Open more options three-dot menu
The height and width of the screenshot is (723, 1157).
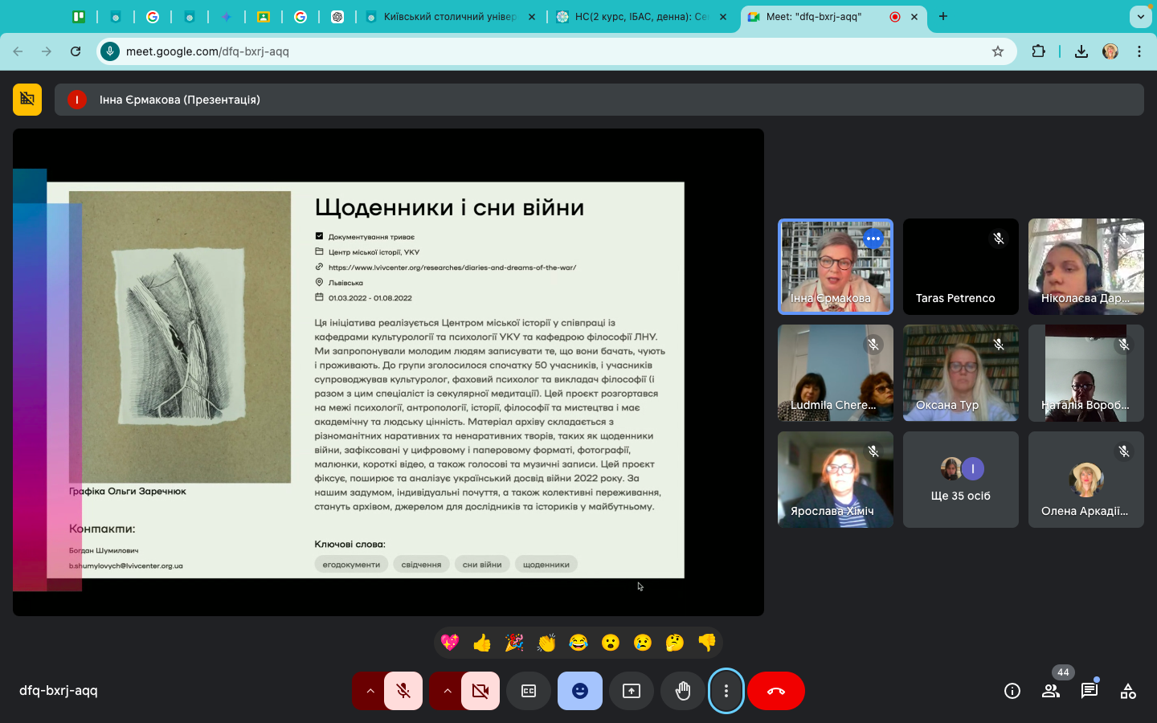tap(726, 691)
